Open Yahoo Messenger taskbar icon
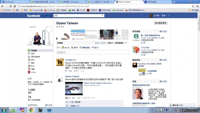The height and width of the screenshot is (113, 200). click(x=22, y=110)
